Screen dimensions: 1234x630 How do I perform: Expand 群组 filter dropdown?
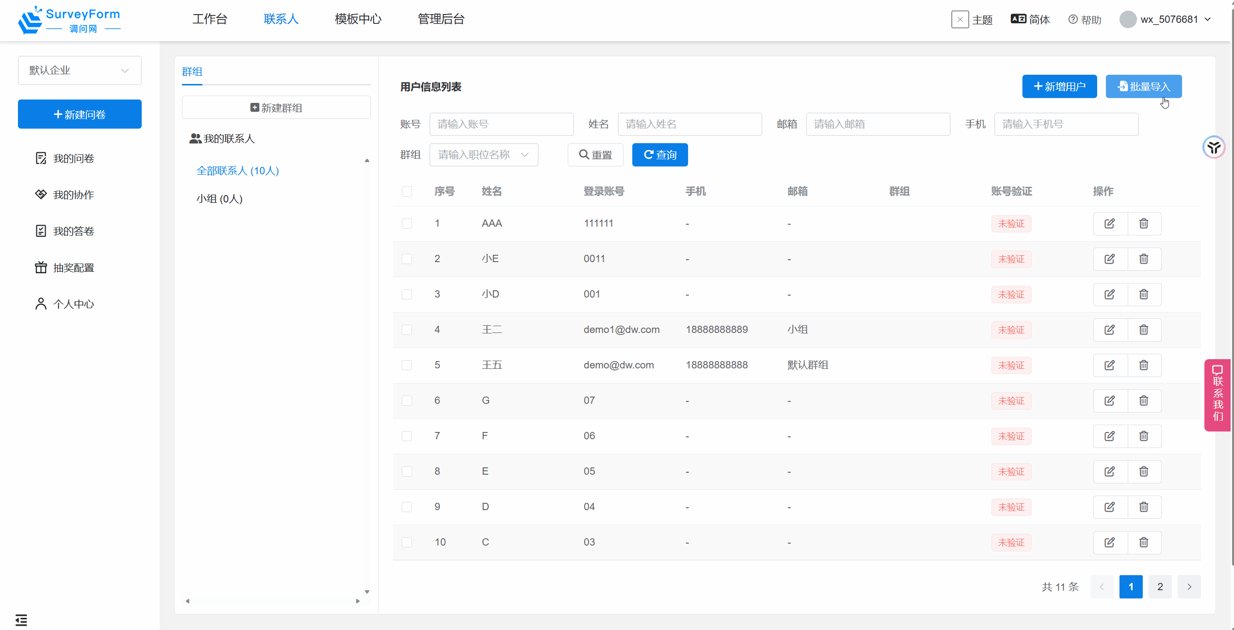pyautogui.click(x=483, y=155)
